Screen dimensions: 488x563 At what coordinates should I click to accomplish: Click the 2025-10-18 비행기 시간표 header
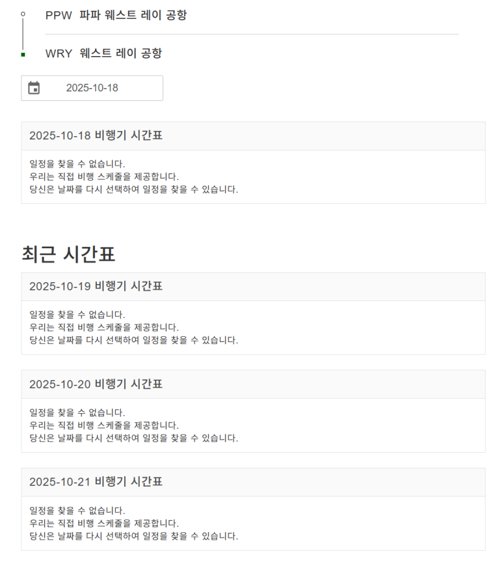pos(96,136)
